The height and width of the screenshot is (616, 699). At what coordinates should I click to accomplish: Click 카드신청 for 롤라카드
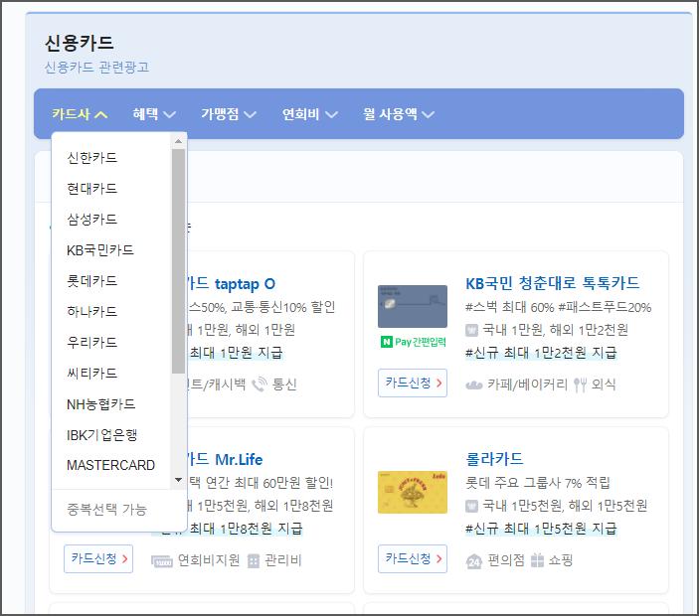(x=413, y=558)
